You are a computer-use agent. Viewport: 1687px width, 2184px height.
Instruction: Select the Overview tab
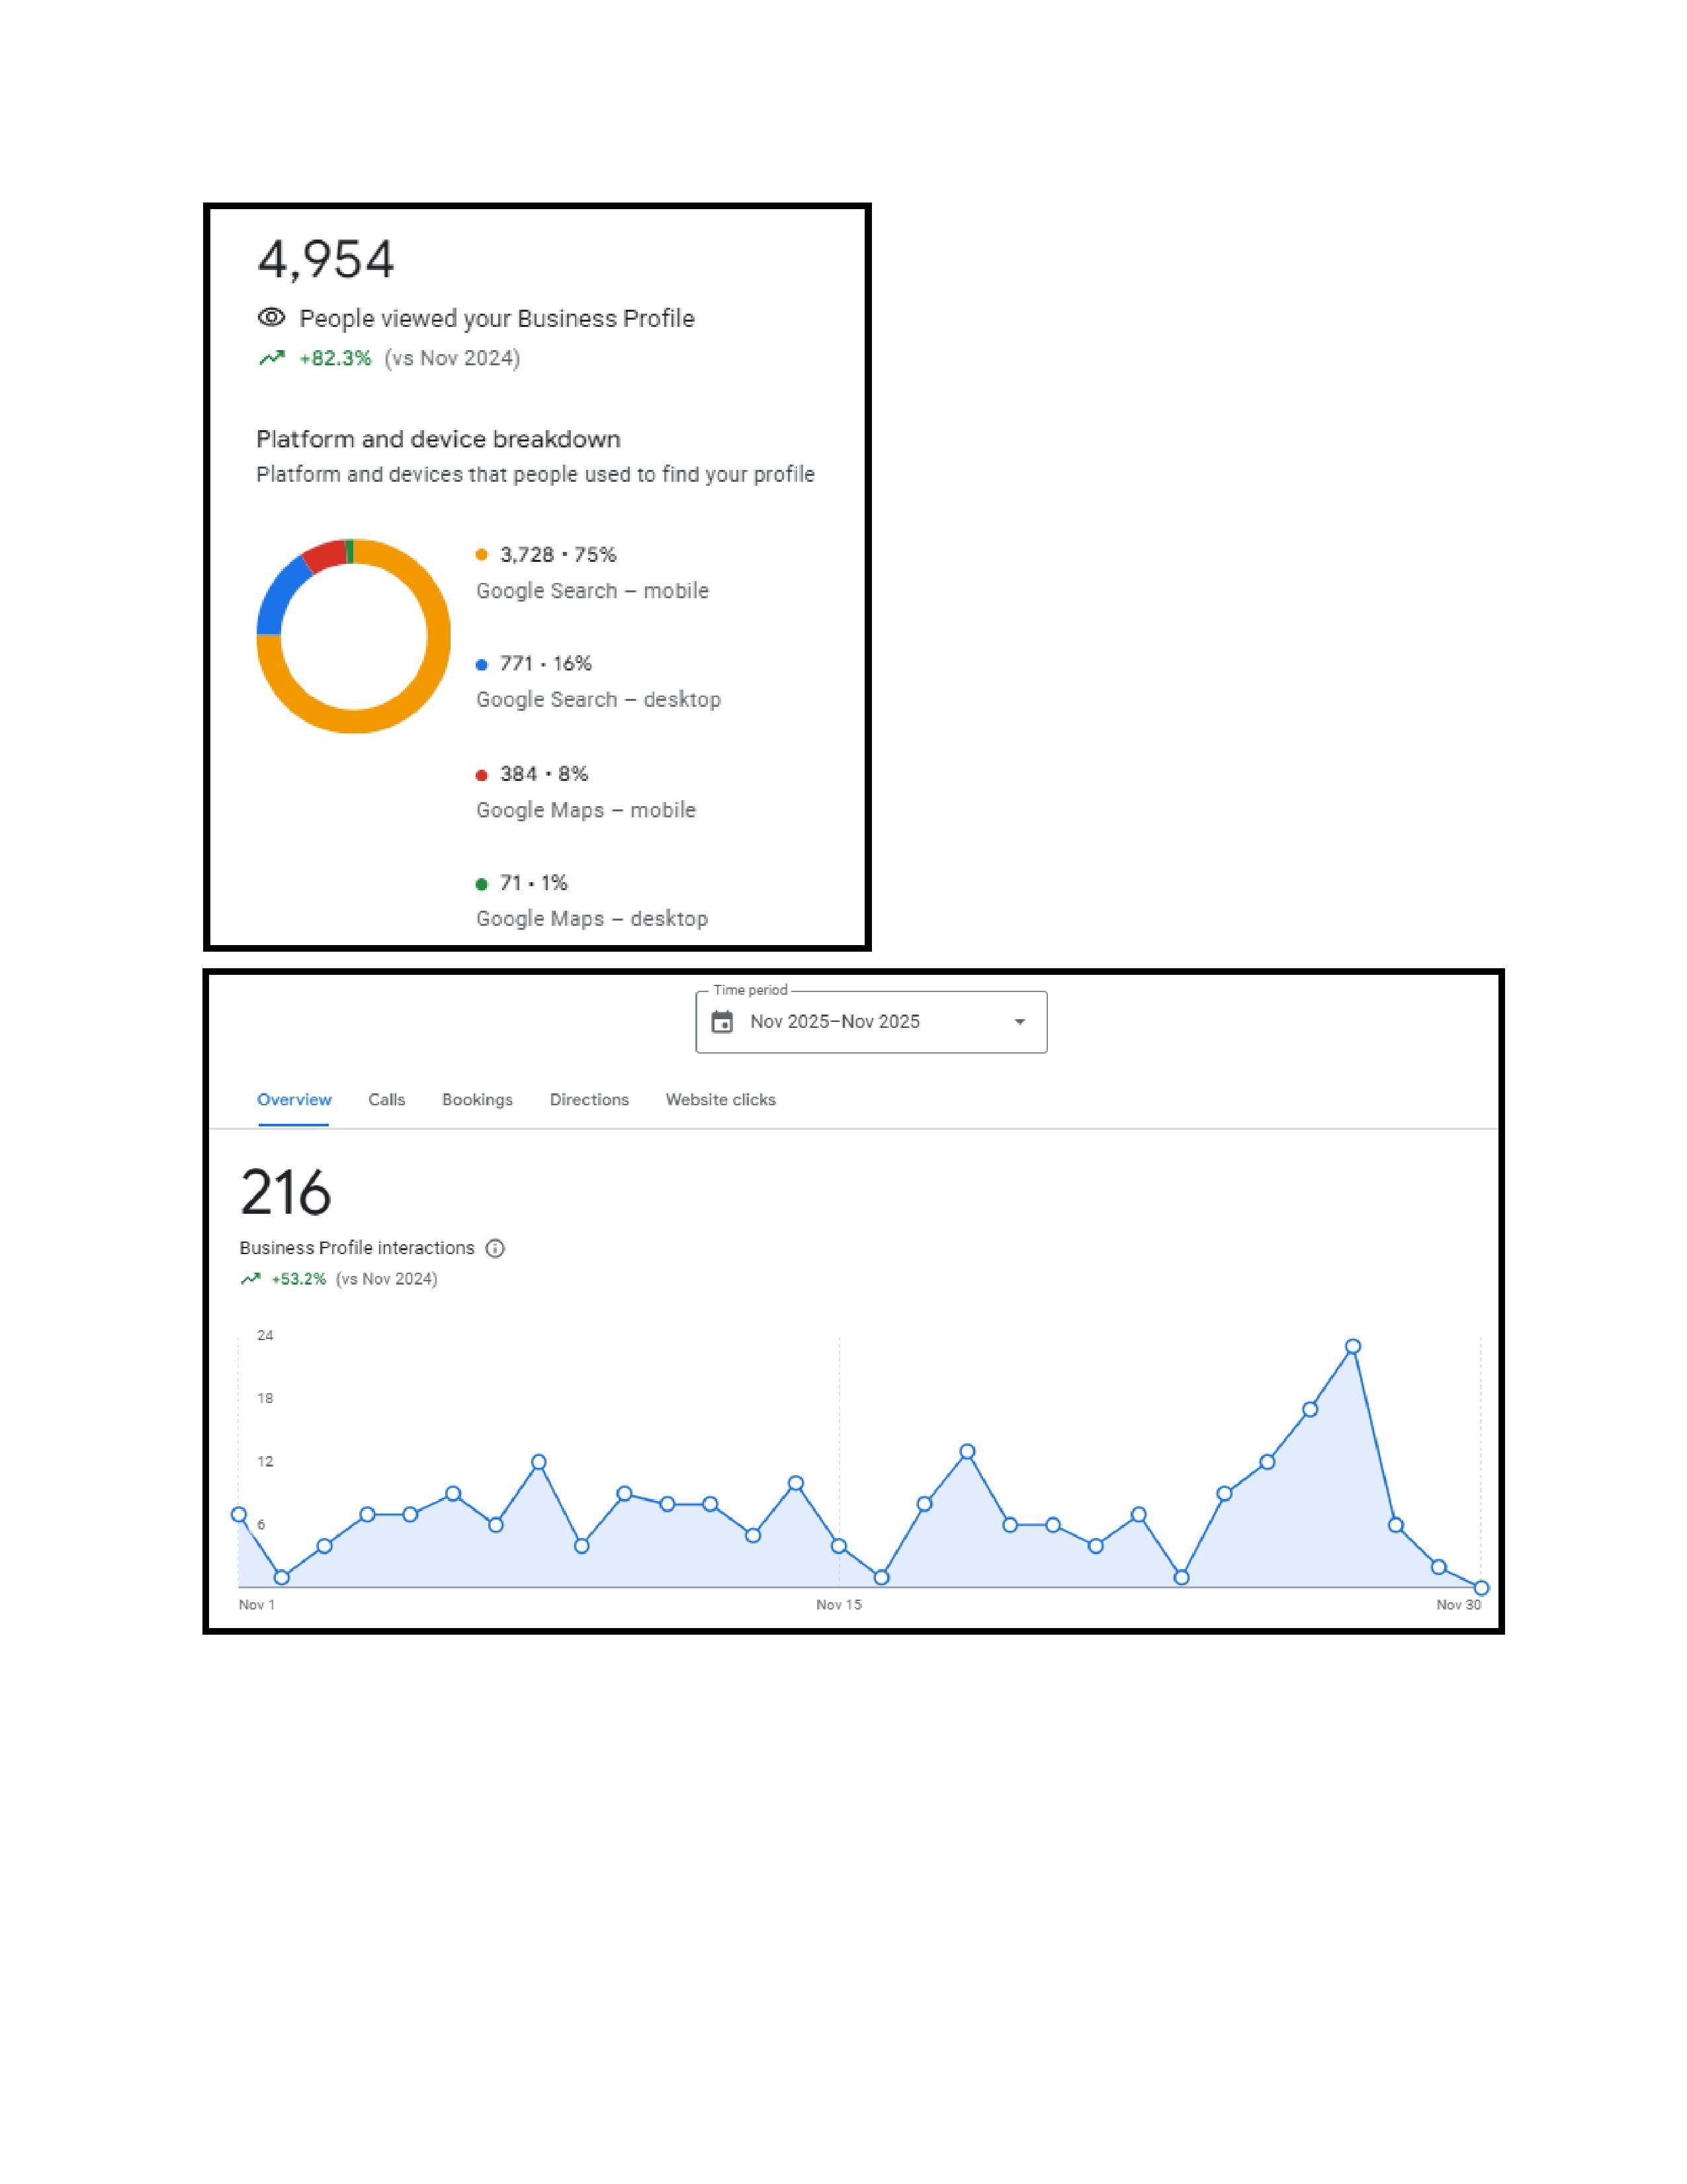click(294, 1100)
